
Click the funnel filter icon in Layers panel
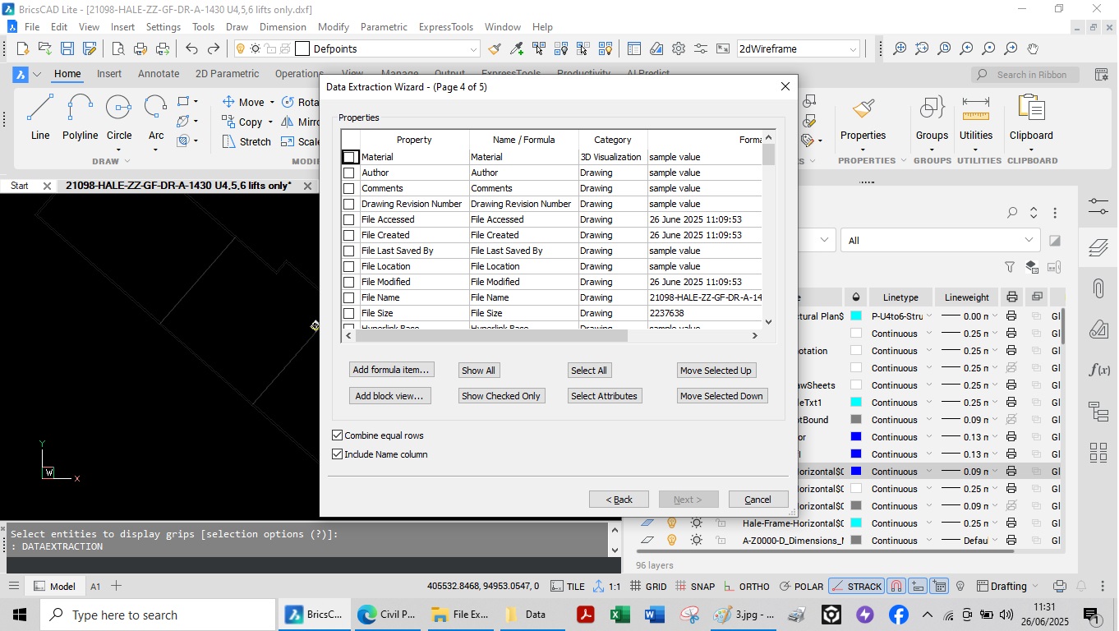(1010, 267)
